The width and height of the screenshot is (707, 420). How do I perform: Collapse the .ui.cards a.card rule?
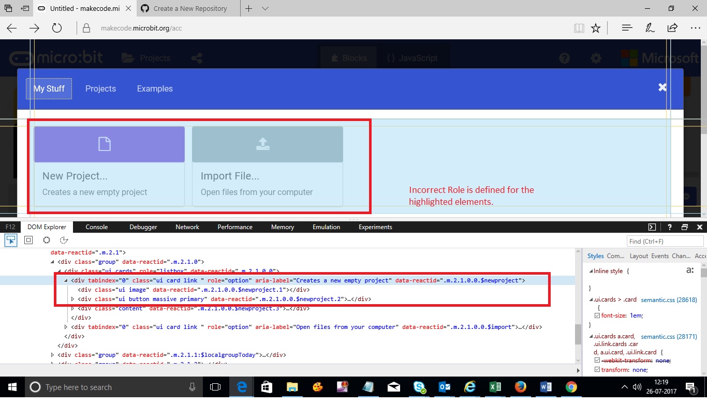pos(591,337)
